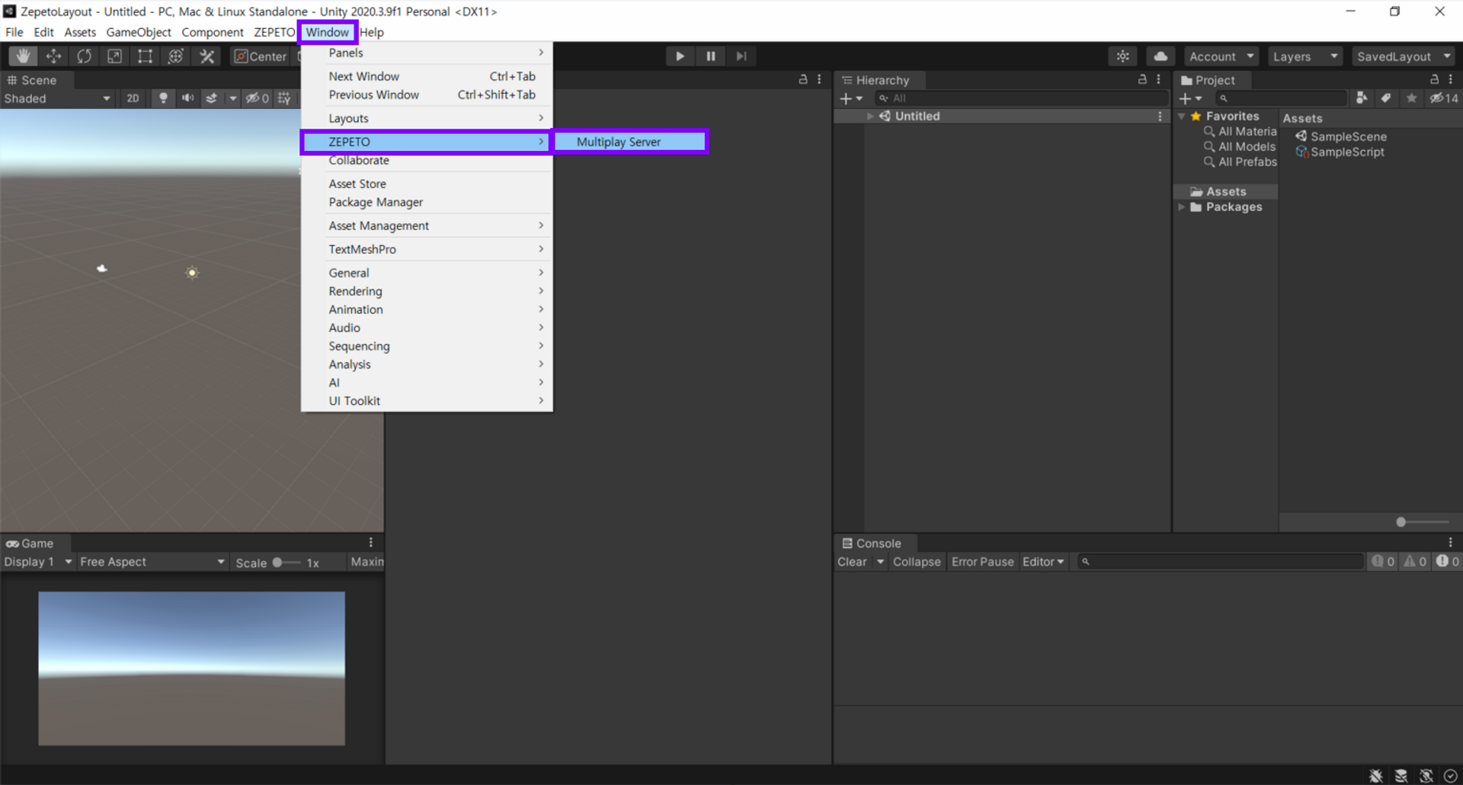This screenshot has width=1463, height=785.
Task: Select SampleScene asset
Action: (1340, 137)
